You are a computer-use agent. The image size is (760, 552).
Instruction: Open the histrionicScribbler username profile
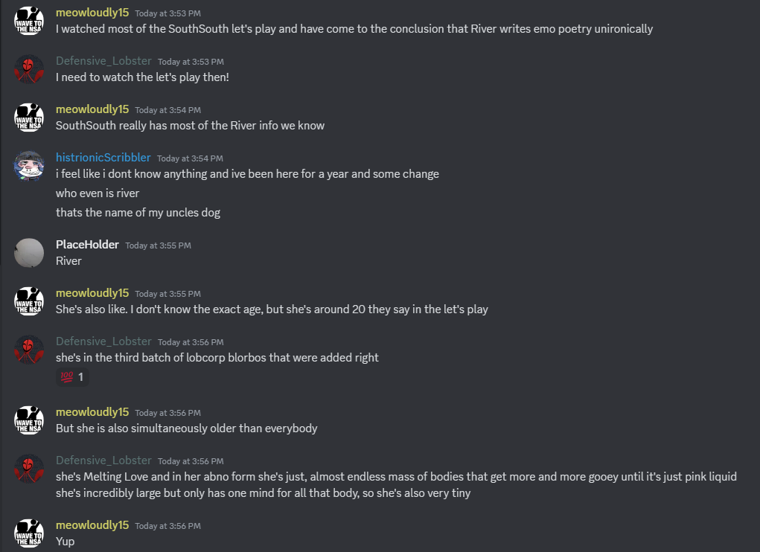[x=103, y=158]
